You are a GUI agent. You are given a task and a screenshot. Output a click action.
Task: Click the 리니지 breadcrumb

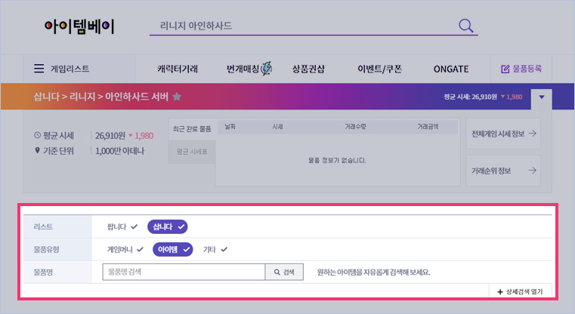82,97
